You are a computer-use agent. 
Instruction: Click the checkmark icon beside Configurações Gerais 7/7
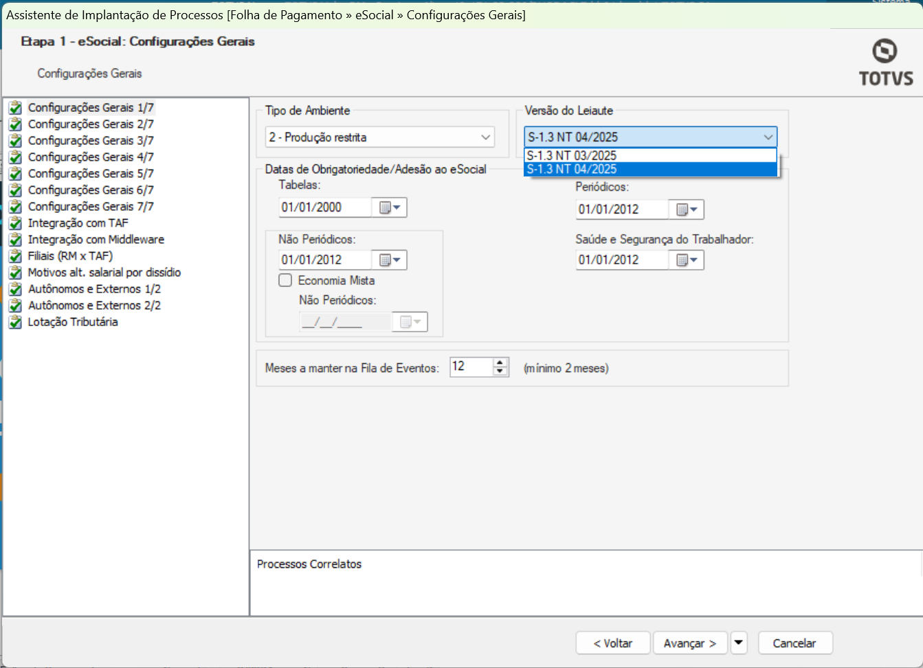tap(15, 207)
